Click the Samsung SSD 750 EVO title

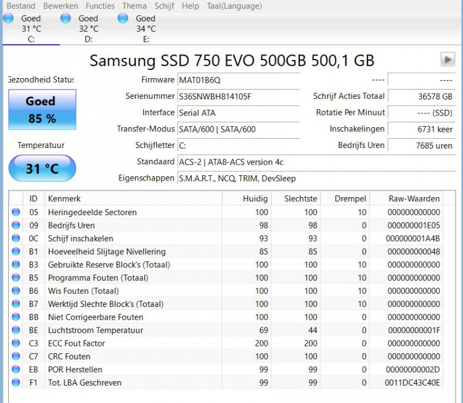(232, 61)
